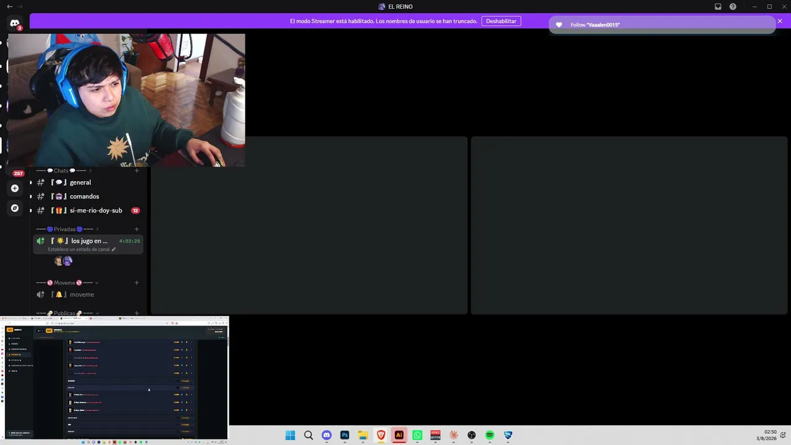791x445 pixels.
Task: Add a channel to Publicas category
Action: tap(137, 313)
